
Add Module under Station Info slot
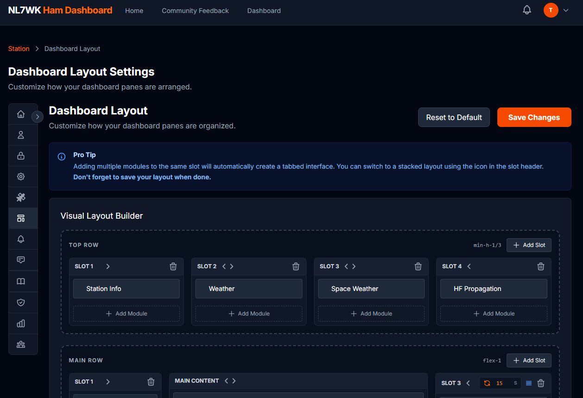pos(126,314)
